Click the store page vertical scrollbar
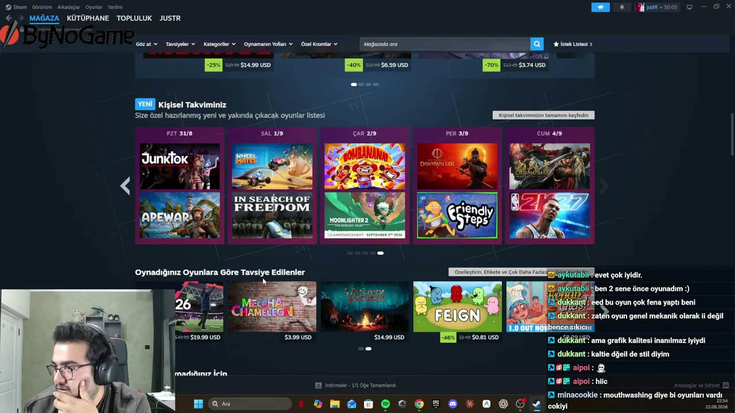This screenshot has height=413, width=735. [732, 134]
